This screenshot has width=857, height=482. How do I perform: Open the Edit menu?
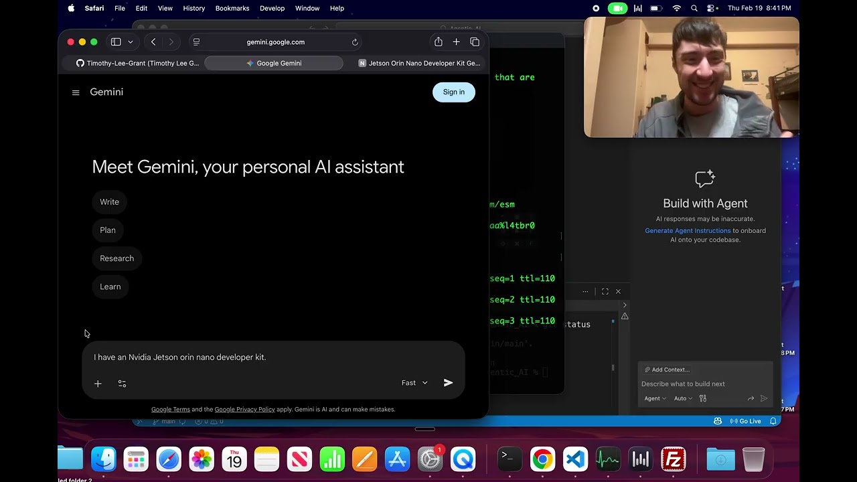tap(141, 8)
